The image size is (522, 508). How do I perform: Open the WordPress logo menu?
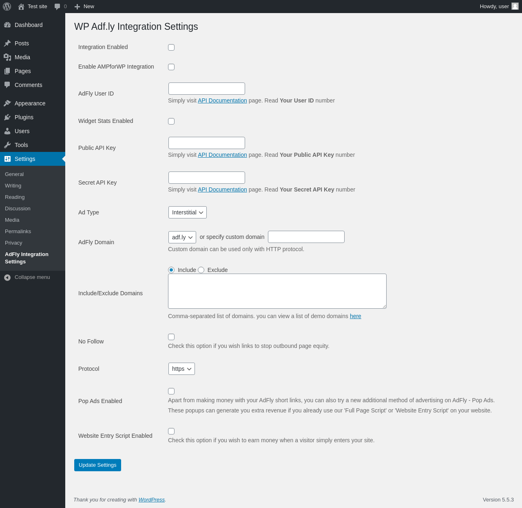(x=7, y=7)
